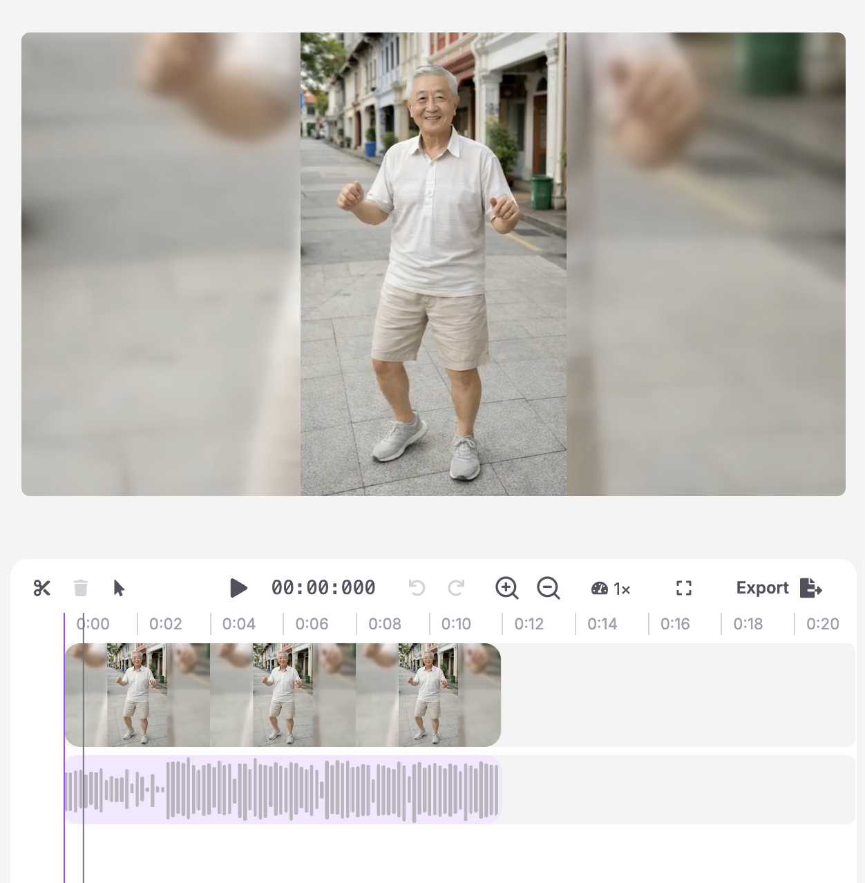Click the 00:00:000 timecode display

point(323,588)
